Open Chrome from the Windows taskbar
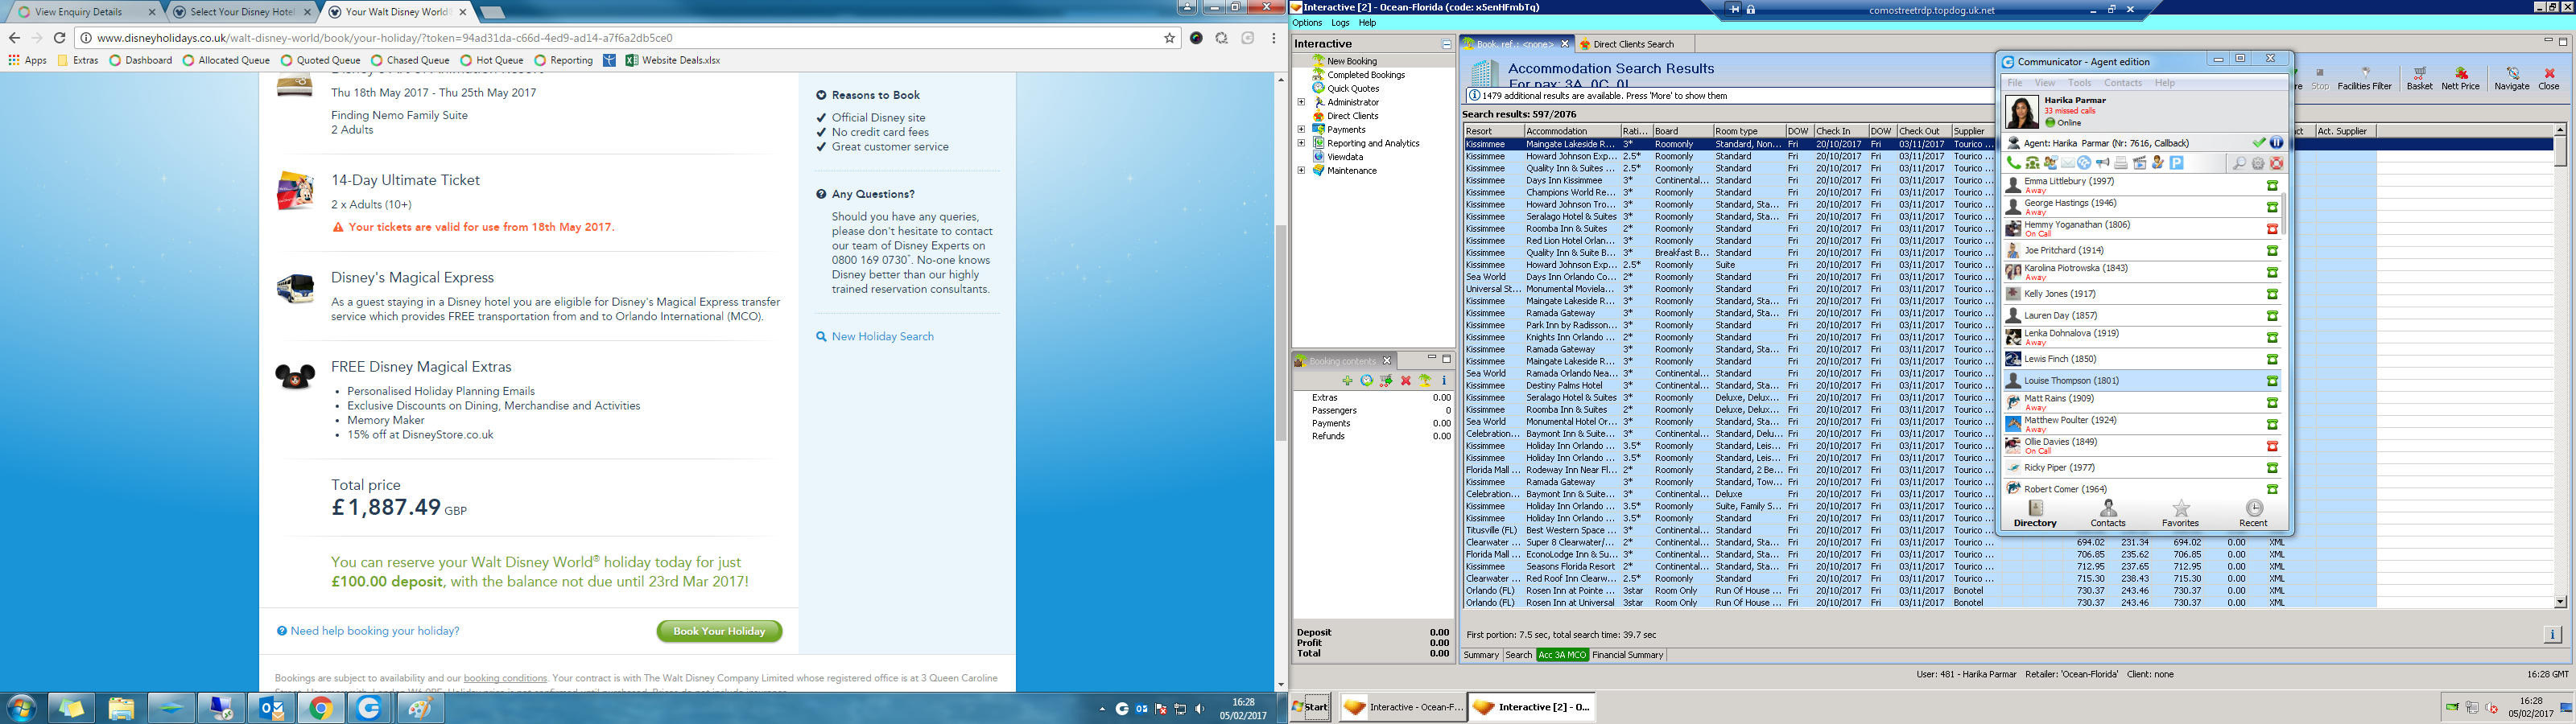2576x724 pixels. coord(321,708)
